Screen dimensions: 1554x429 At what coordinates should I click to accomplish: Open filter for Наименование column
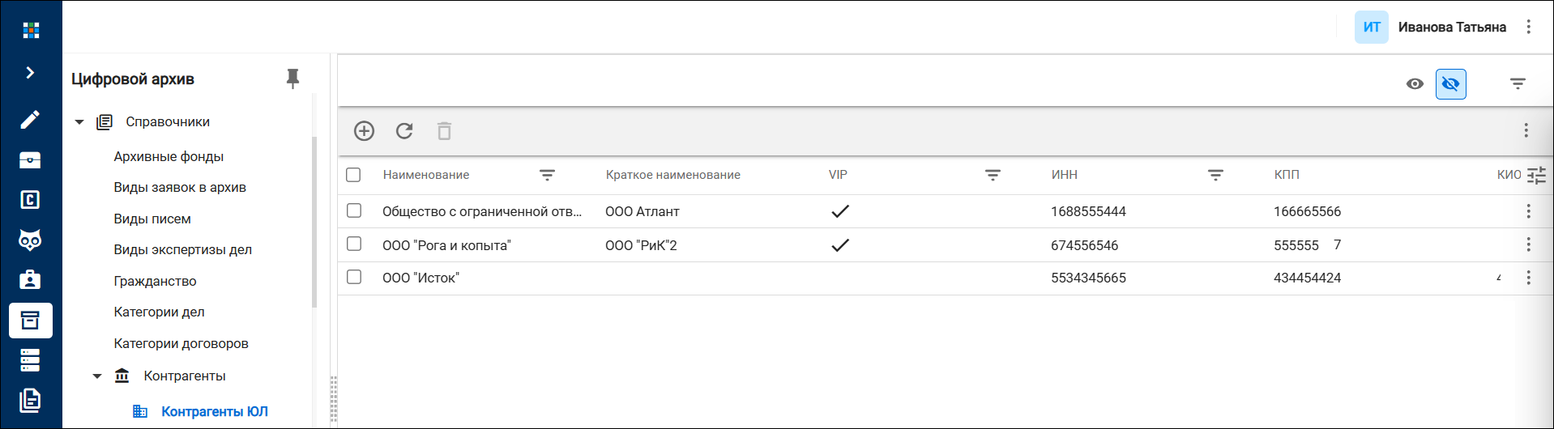(x=547, y=175)
